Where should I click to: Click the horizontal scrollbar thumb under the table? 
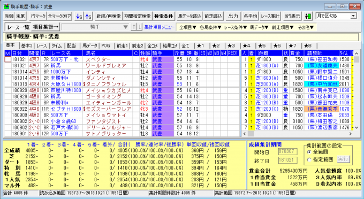tap(251, 134)
